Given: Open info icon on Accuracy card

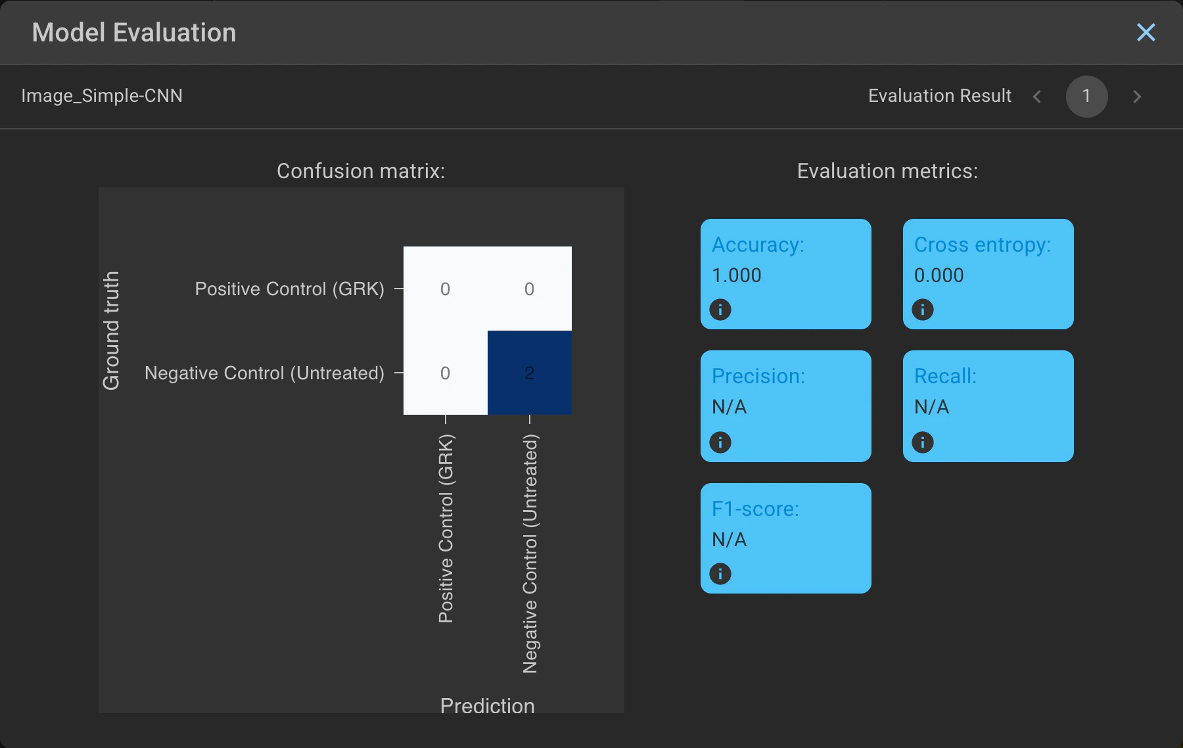Looking at the screenshot, I should point(720,310).
